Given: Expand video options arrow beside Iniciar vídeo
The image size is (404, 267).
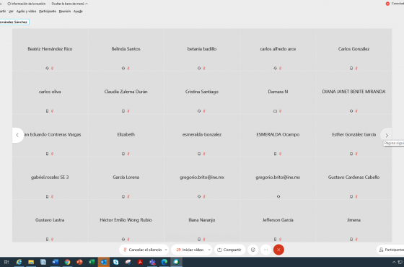Looking at the screenshot, I should point(209,250).
